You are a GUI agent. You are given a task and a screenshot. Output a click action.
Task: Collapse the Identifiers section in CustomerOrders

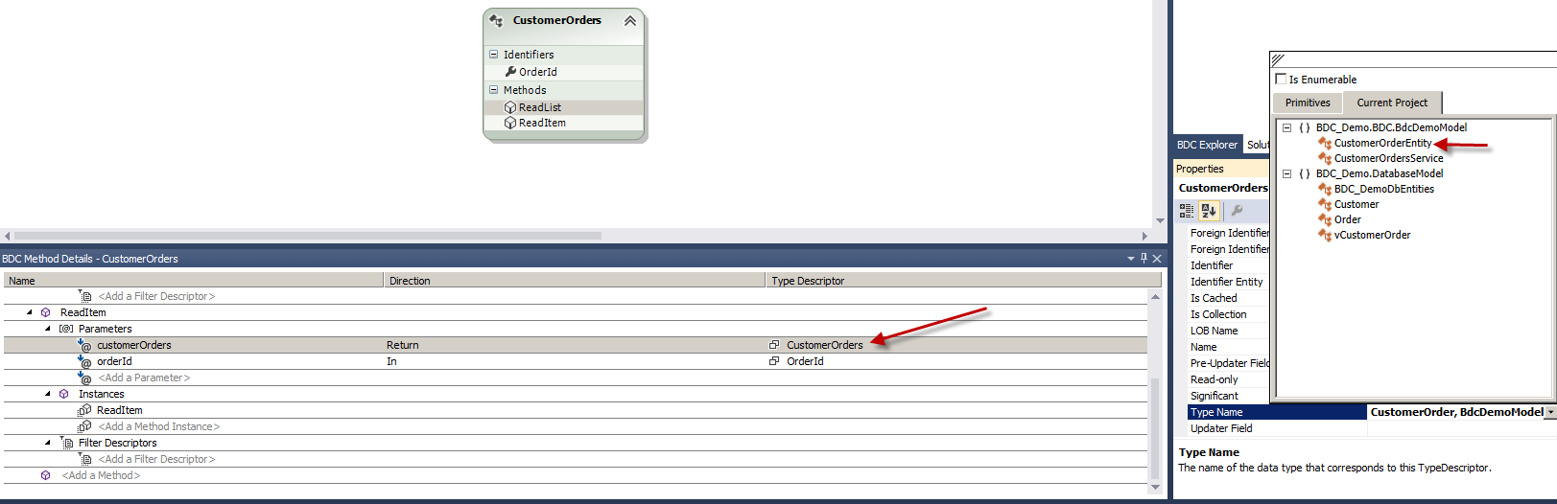(494, 55)
